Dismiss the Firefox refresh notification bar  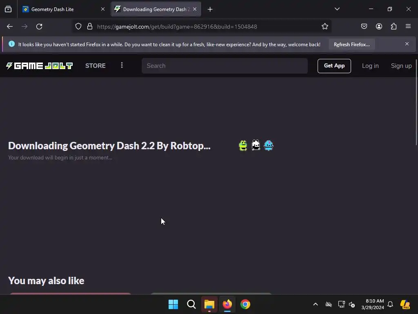click(x=407, y=44)
